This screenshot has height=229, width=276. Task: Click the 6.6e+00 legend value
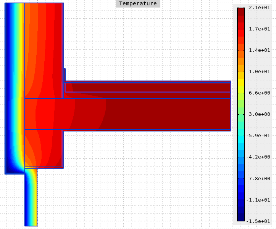260,93
